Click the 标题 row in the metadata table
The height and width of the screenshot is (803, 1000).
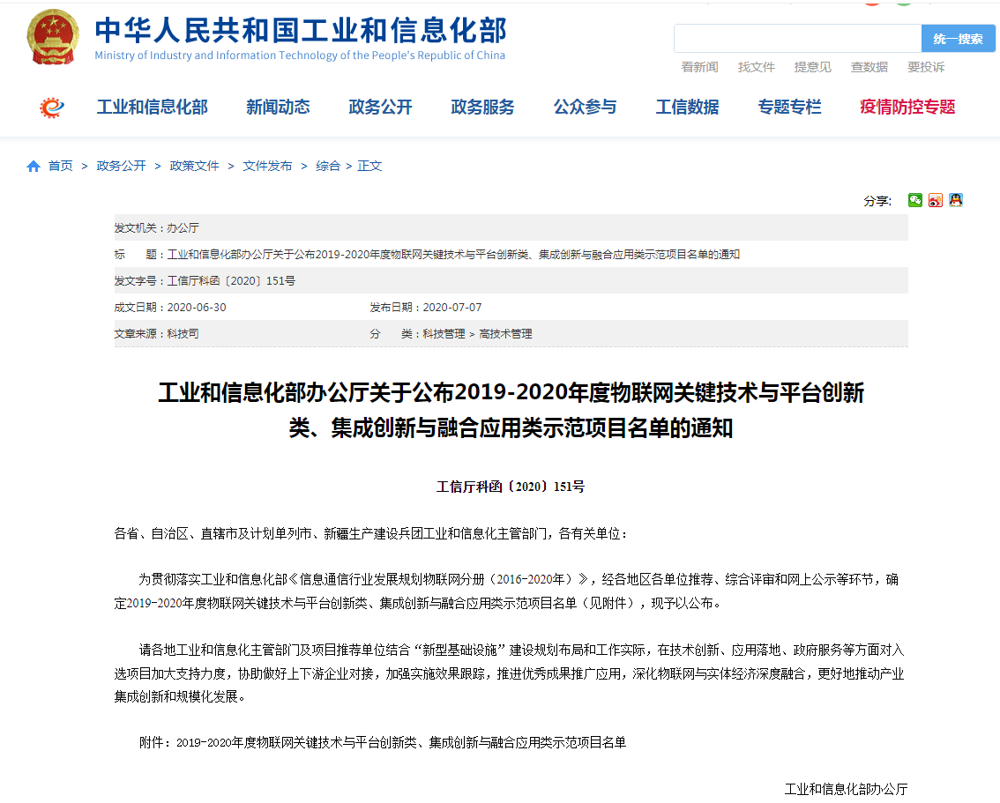click(x=511, y=254)
